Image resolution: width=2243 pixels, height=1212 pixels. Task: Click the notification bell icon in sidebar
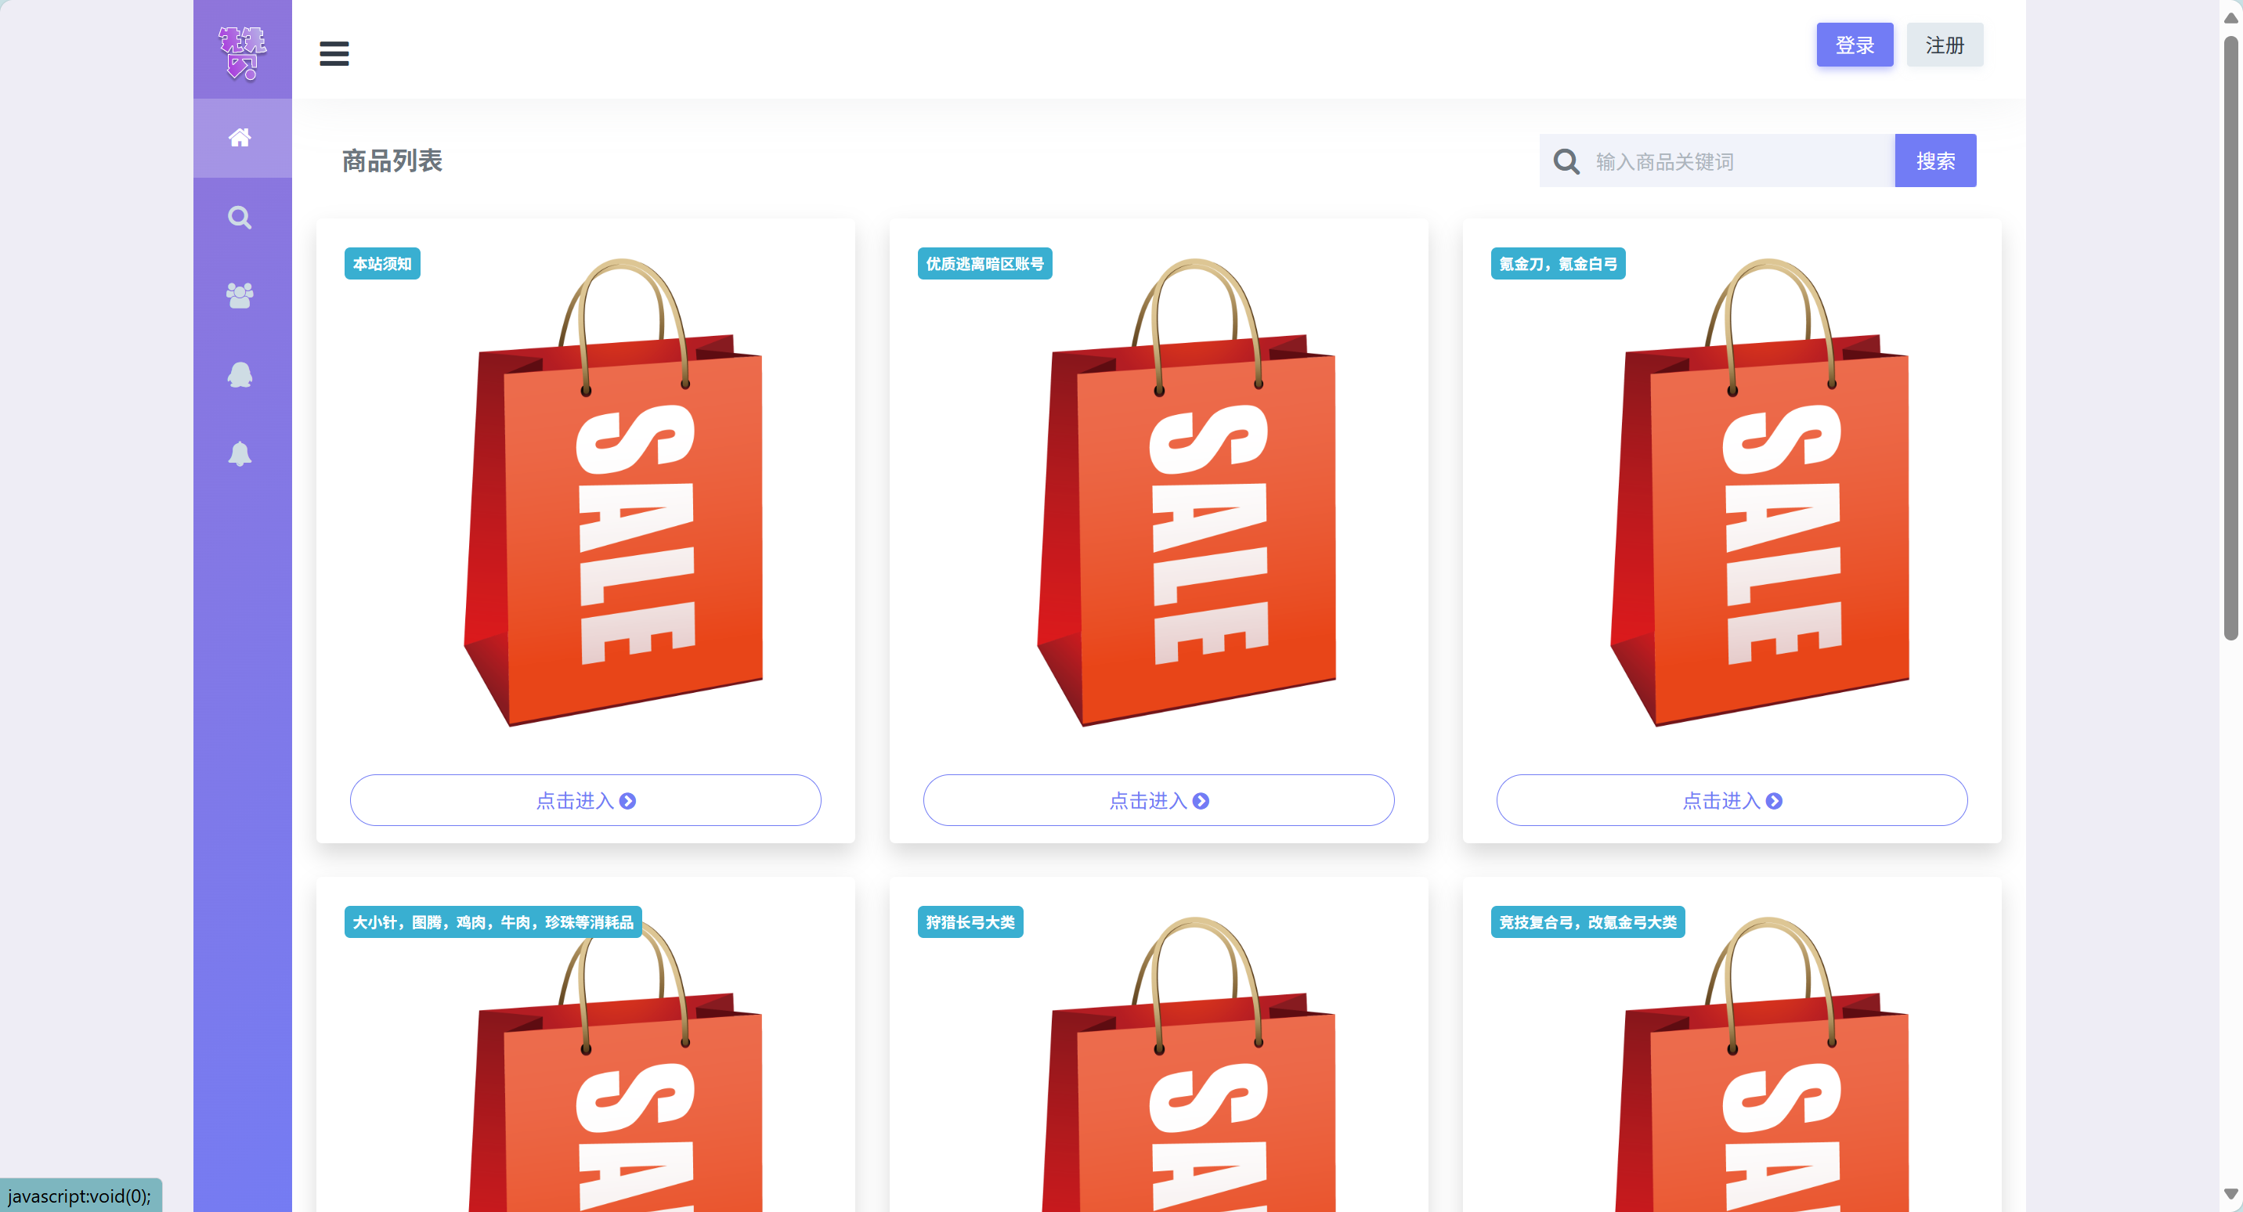[x=240, y=453]
